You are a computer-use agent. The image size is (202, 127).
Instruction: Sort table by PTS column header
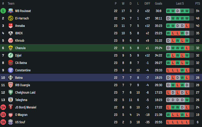pyautogui.click(x=198, y=4)
